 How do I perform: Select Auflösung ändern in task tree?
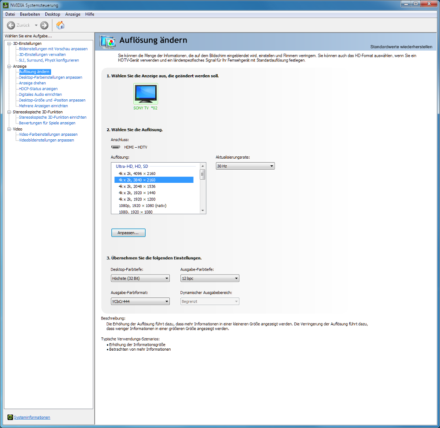[x=34, y=72]
